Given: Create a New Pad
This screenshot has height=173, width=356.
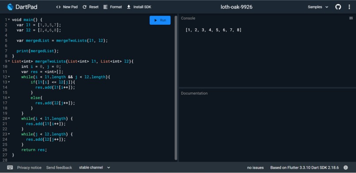Looking at the screenshot, I should (67, 7).
